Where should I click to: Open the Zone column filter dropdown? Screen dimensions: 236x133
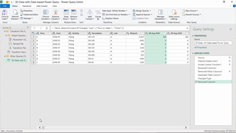(x=66, y=33)
